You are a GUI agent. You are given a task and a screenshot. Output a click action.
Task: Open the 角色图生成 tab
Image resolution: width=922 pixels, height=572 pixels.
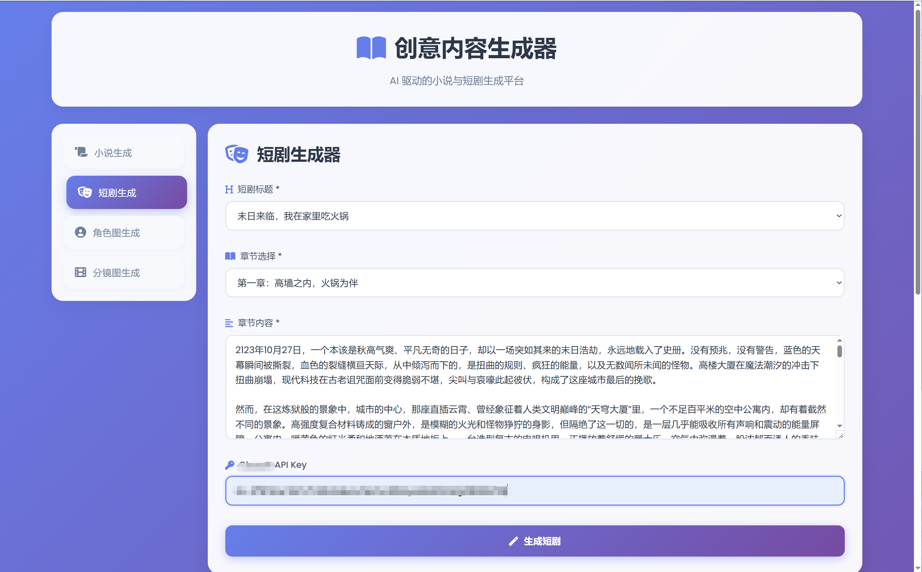(124, 232)
